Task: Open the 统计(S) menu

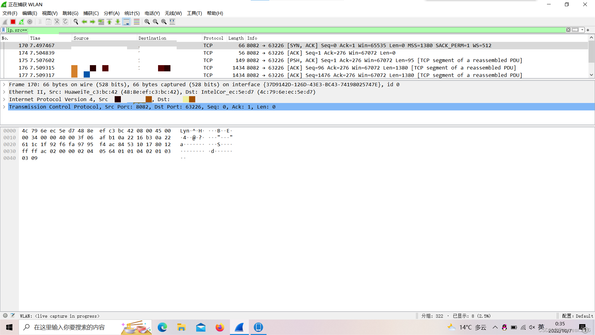Action: (132, 13)
